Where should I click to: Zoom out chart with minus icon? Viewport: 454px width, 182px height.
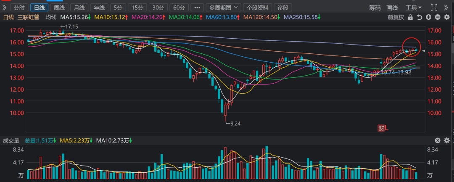[x=438, y=17]
